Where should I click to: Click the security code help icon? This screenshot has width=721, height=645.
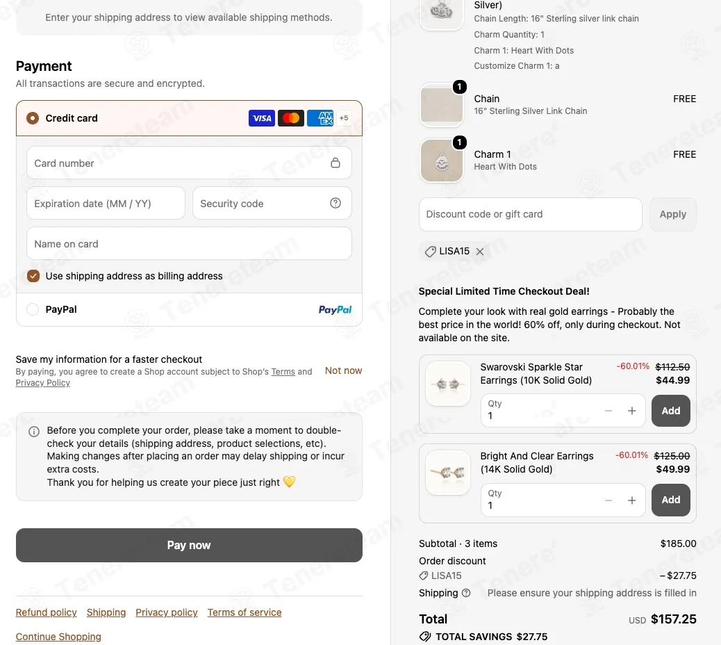pos(335,203)
